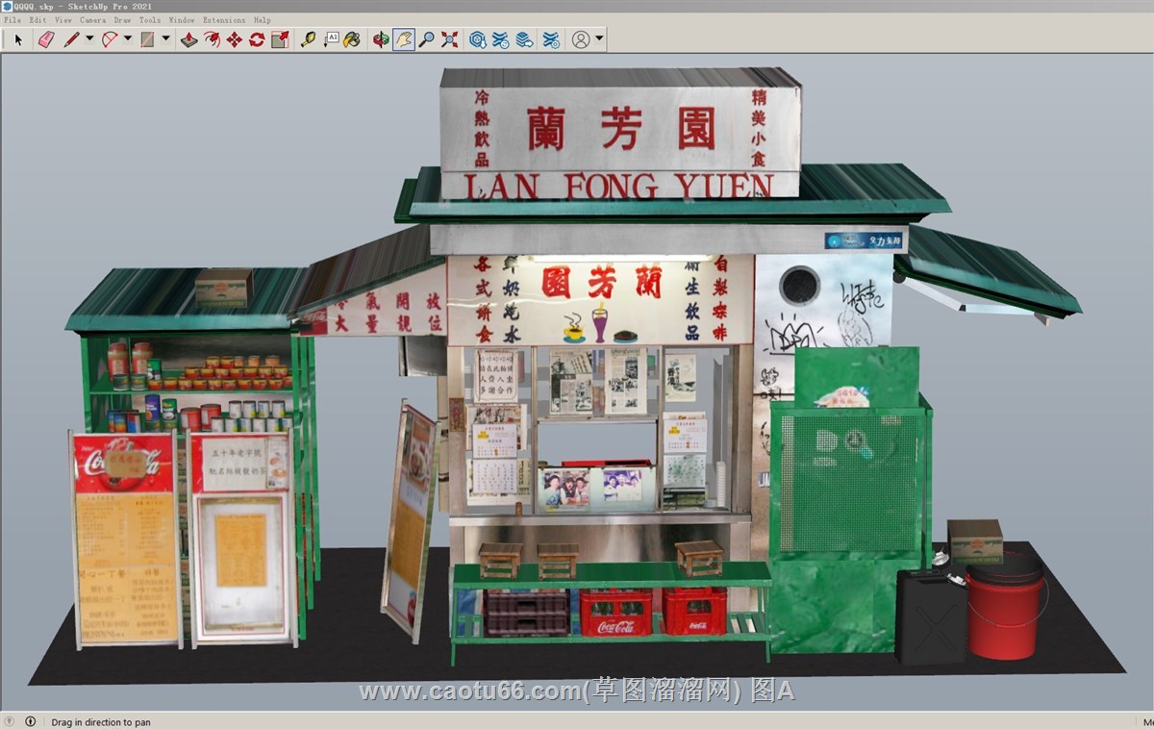Screen dimensions: 1154x729
Task: Open the Extension Manager icon
Action: coord(551,39)
